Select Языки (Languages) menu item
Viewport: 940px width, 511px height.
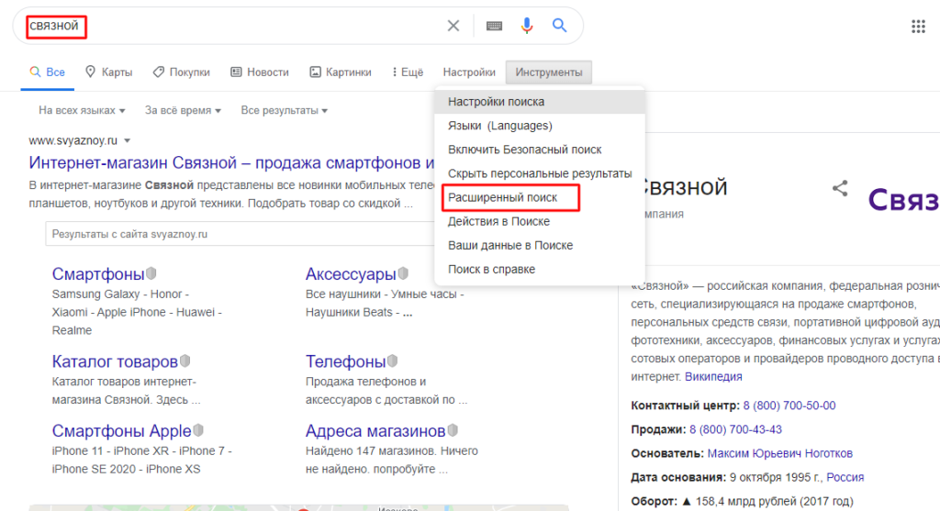pos(540,126)
